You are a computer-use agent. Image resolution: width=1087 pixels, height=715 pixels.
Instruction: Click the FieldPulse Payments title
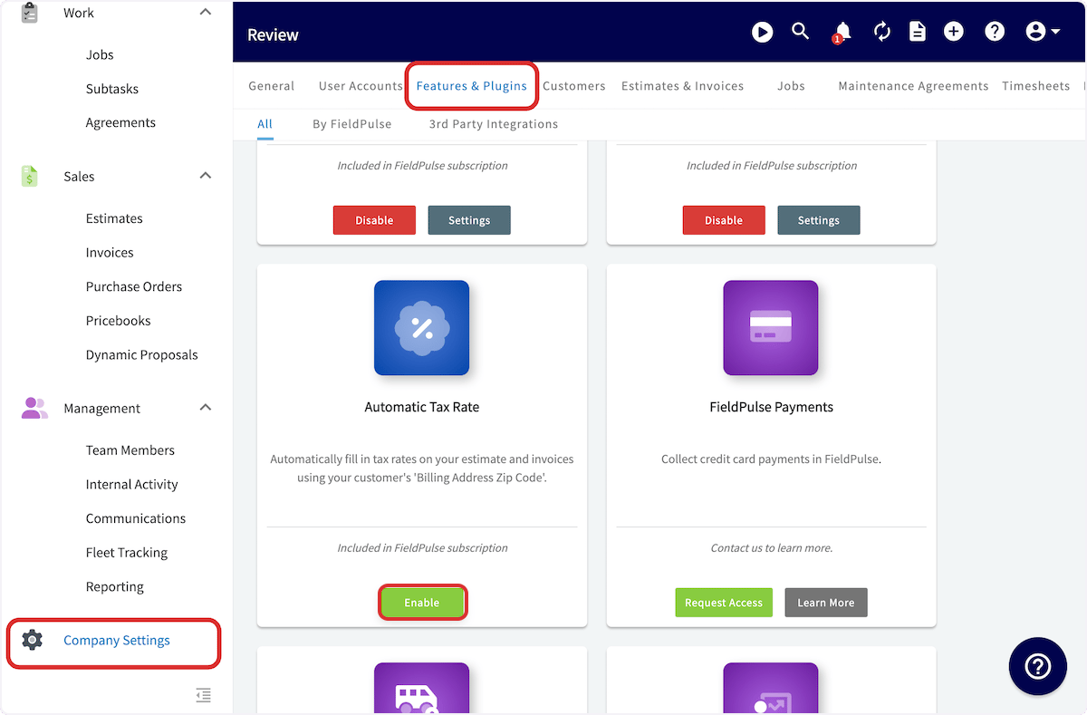tap(771, 408)
